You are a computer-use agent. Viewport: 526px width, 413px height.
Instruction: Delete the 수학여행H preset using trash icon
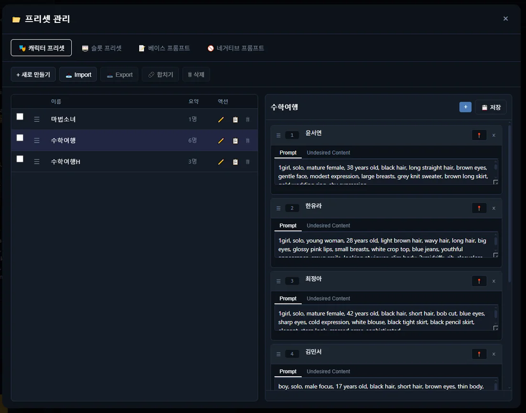pos(248,162)
